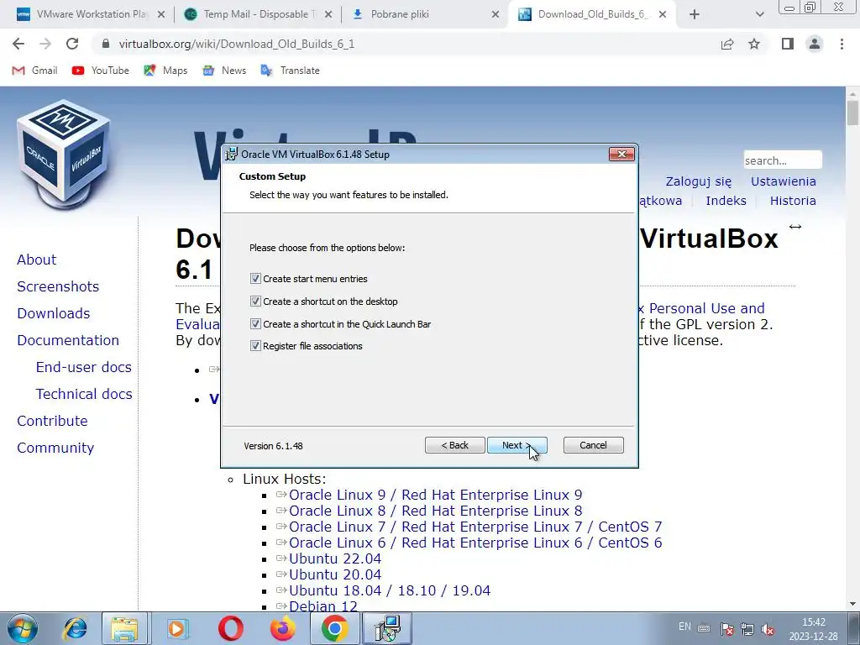Open the Chrome profile avatar menu
Viewport: 860px width, 645px height.
point(815,44)
